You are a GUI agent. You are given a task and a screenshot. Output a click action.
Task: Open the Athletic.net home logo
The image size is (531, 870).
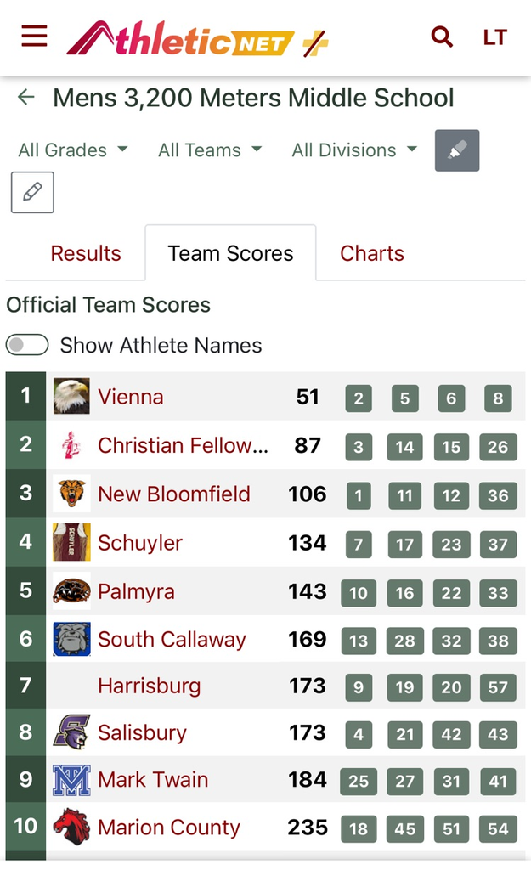[x=197, y=38]
